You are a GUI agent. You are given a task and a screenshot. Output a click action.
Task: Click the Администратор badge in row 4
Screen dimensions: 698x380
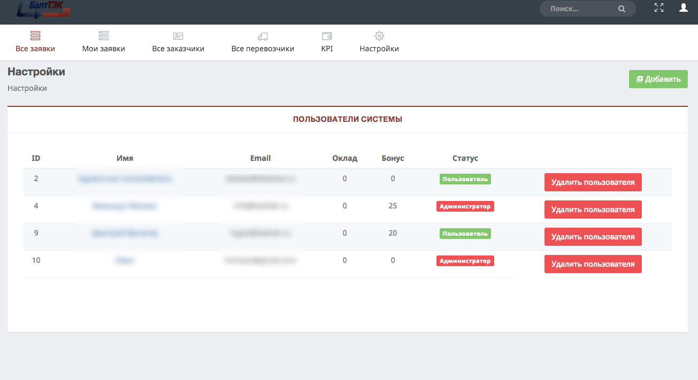pos(465,206)
